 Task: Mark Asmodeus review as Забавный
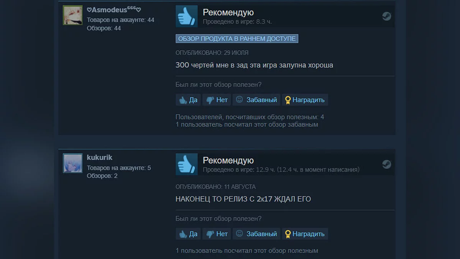tap(256, 100)
